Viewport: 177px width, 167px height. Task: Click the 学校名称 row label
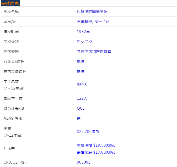(11, 12)
